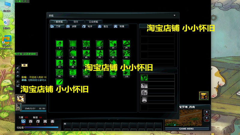240x135 pixels.
Task: Open the 此电脑 desktop icon
Action: [7, 7]
